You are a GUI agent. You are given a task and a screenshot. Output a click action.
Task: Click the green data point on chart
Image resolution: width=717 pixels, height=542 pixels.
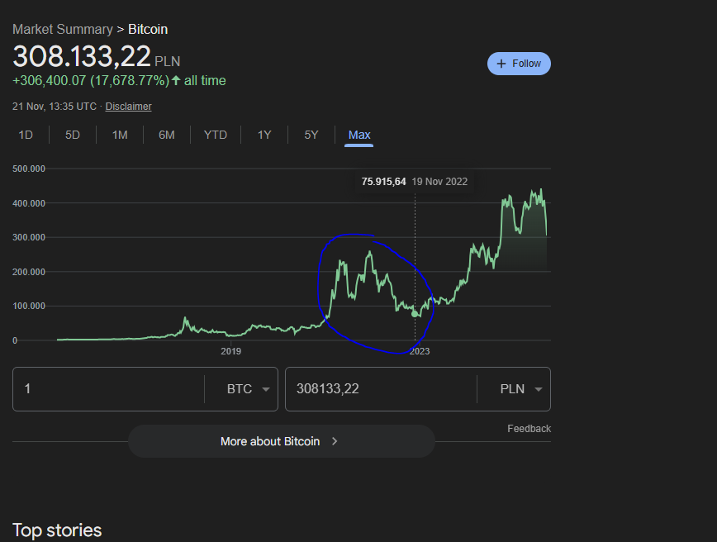click(x=415, y=314)
